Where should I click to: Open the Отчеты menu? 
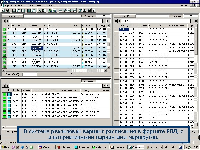[x=39, y=6]
